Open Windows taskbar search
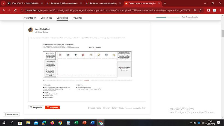Image resolution: width=224 pixels, height=126 pixels. 12,123
